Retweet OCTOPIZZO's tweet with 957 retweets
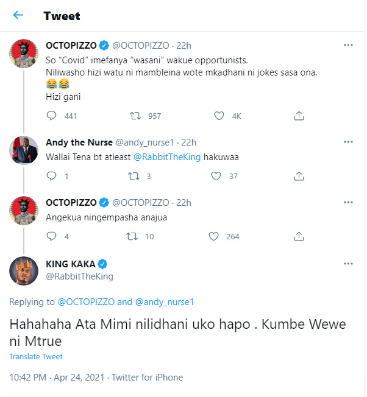 (138, 116)
